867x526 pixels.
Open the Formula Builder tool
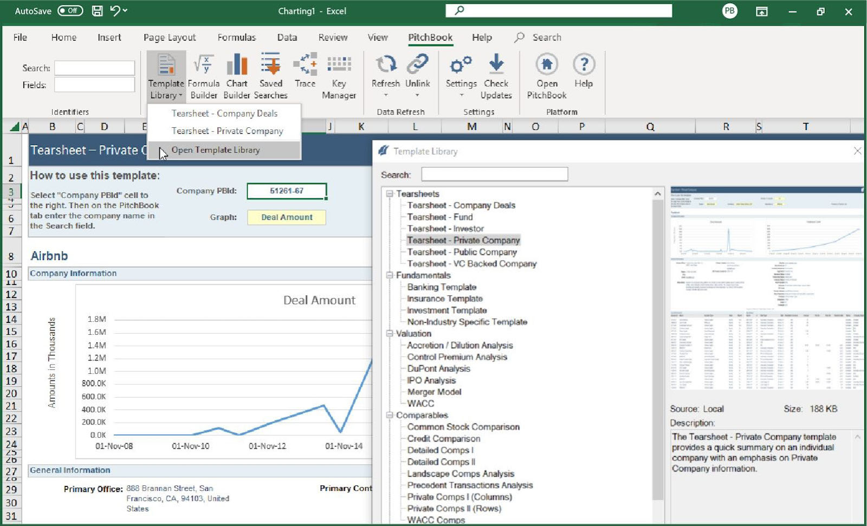click(x=204, y=76)
